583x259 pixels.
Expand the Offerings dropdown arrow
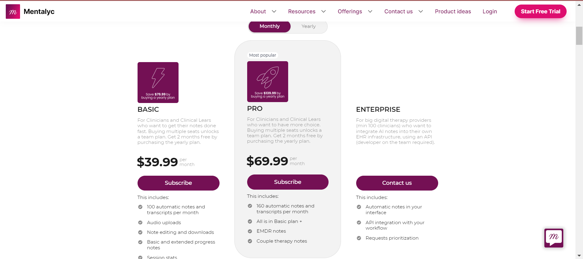tap(370, 12)
